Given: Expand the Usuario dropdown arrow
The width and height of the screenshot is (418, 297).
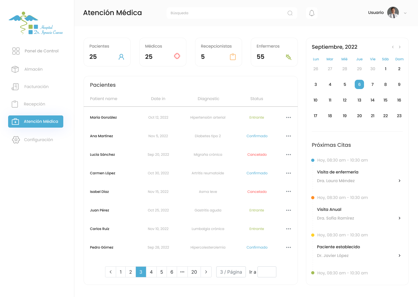Looking at the screenshot, I should tap(405, 13).
